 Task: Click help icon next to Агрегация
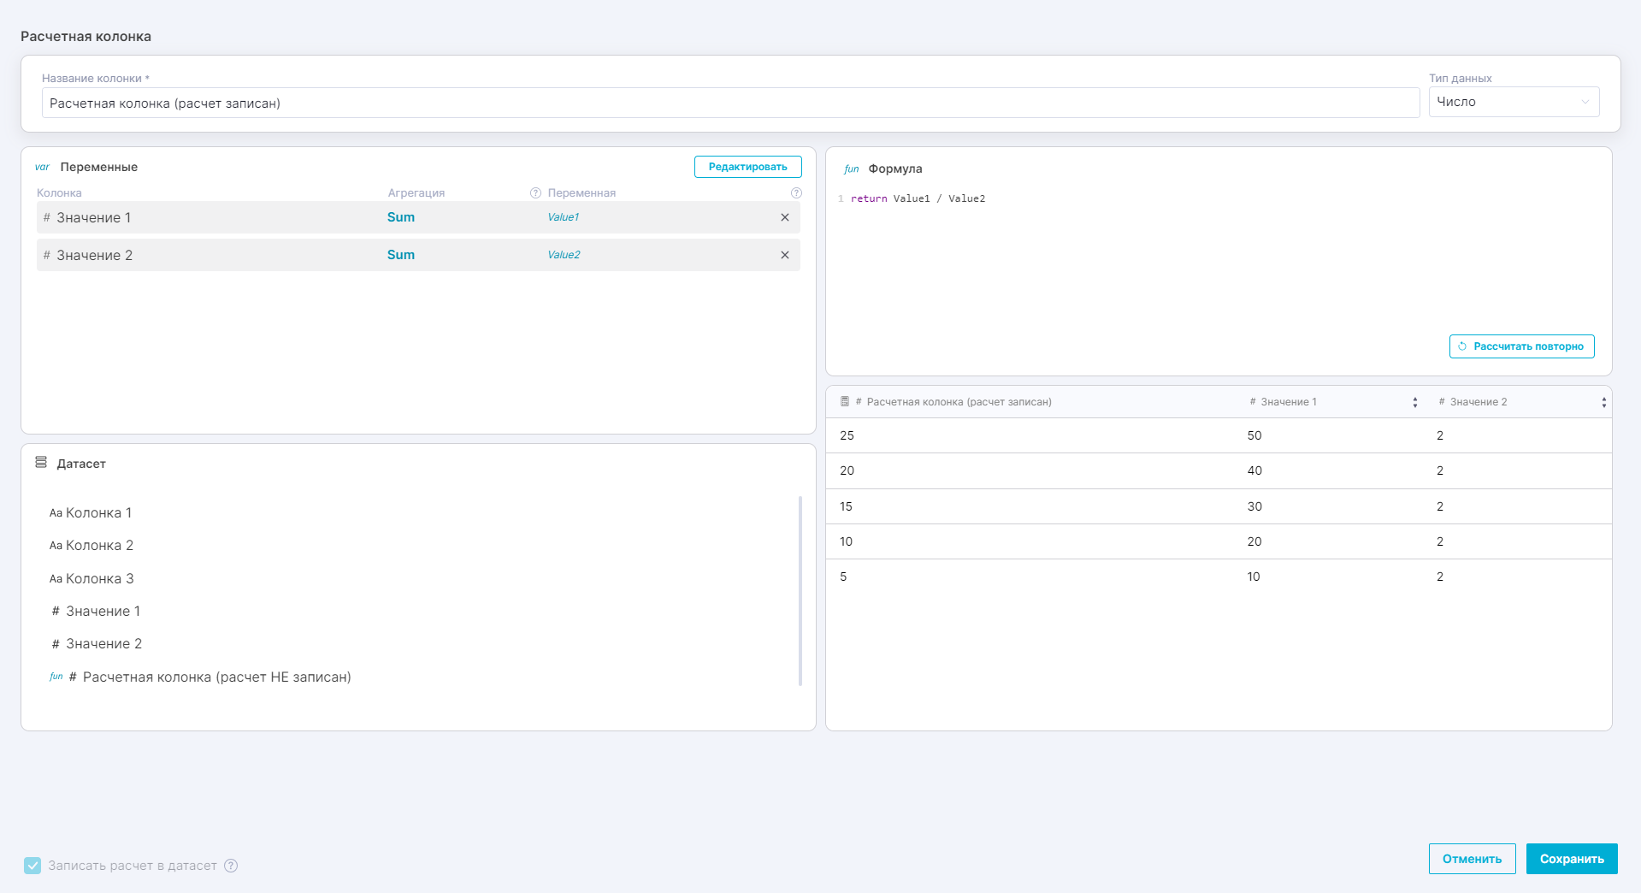click(535, 193)
